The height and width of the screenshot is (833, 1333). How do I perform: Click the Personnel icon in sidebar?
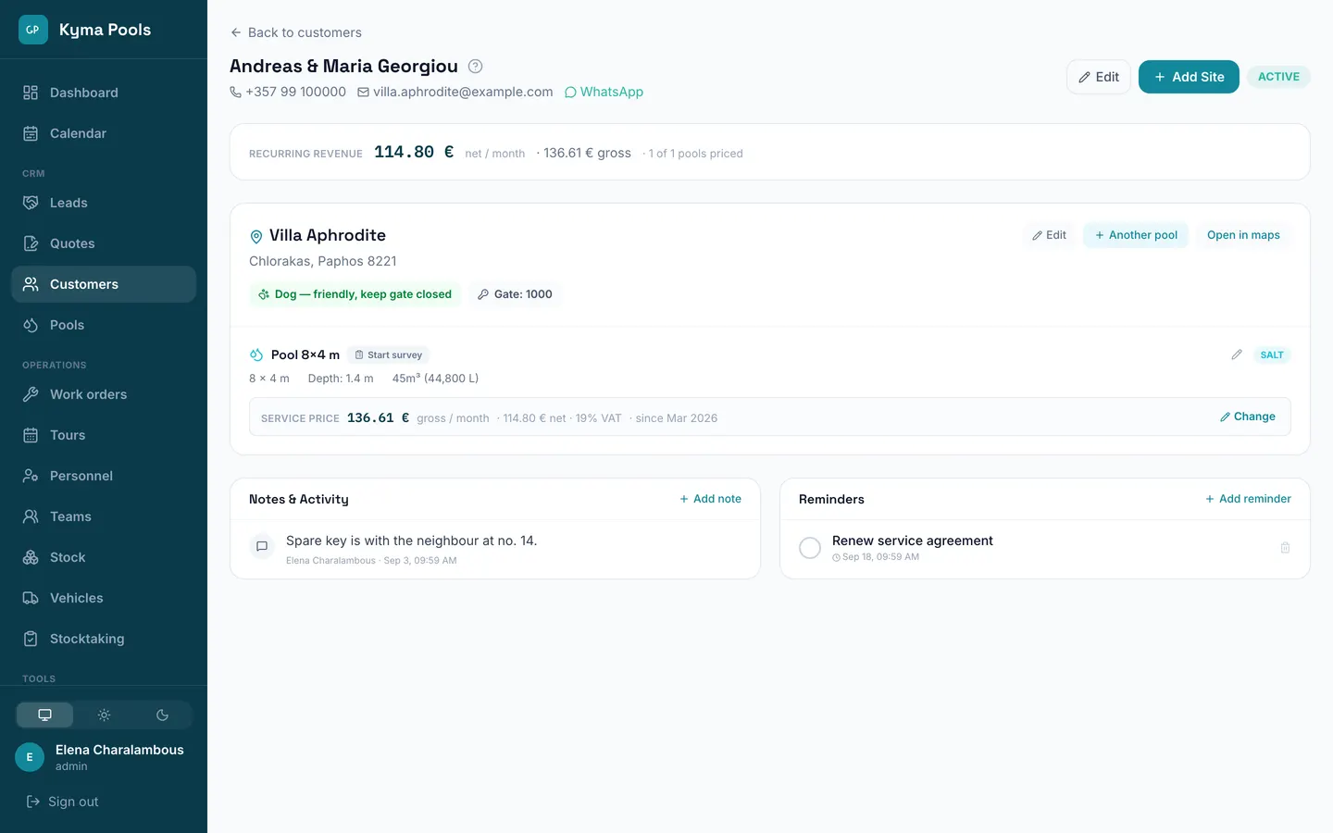31,476
